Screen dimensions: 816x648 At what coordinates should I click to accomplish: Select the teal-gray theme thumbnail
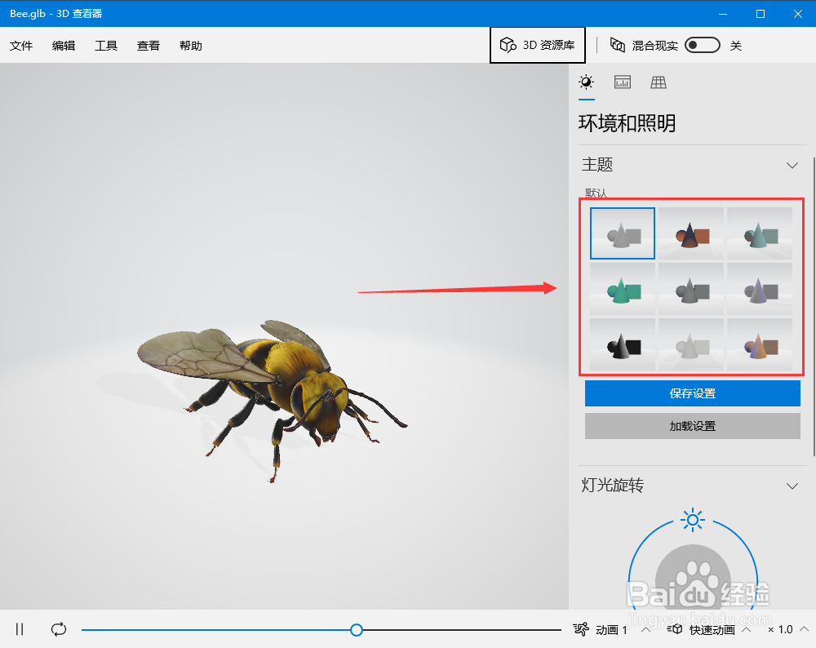coord(760,233)
